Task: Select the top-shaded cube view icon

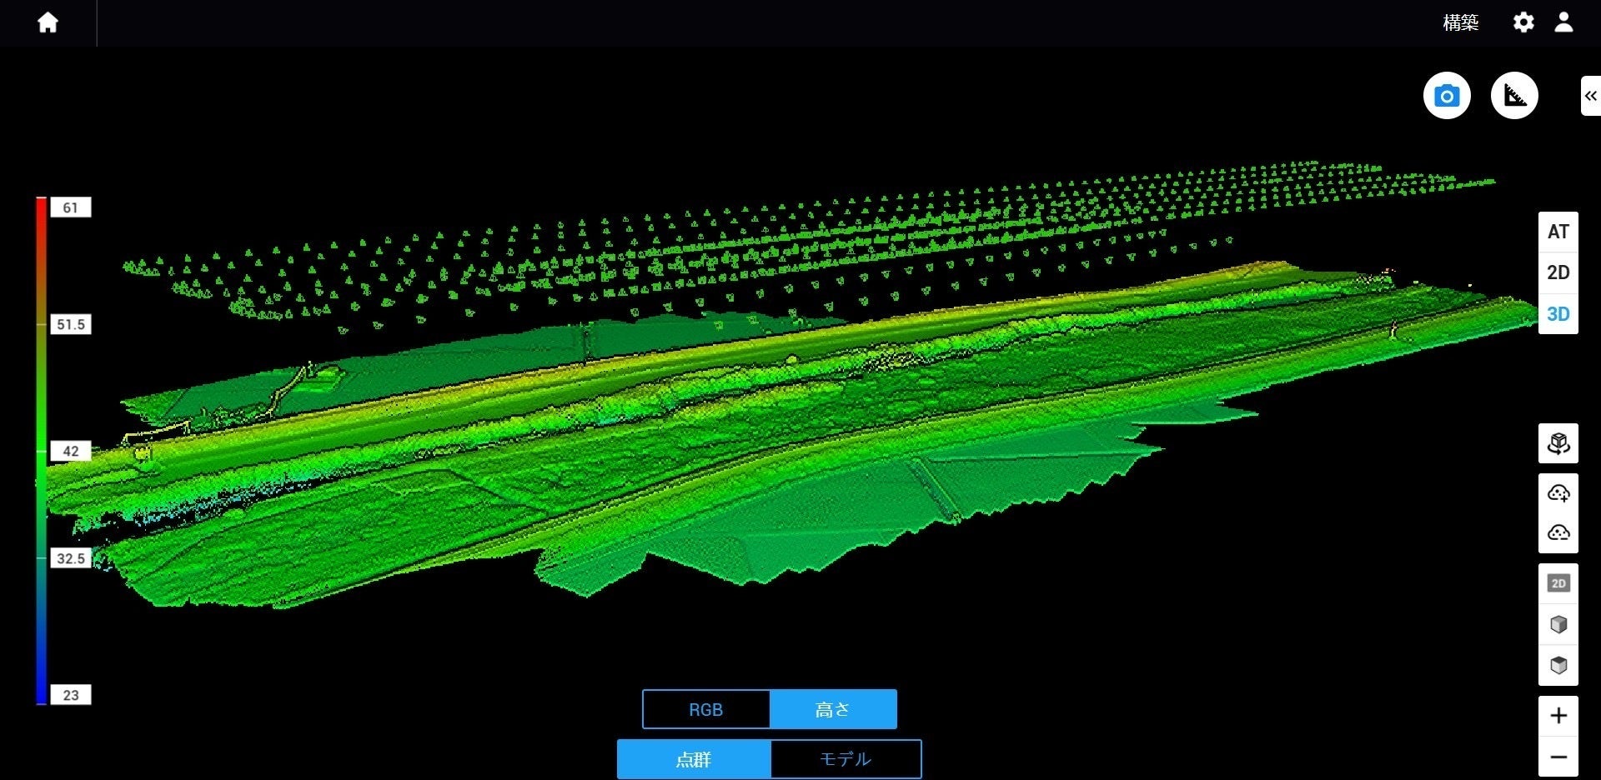Action: coord(1558,665)
